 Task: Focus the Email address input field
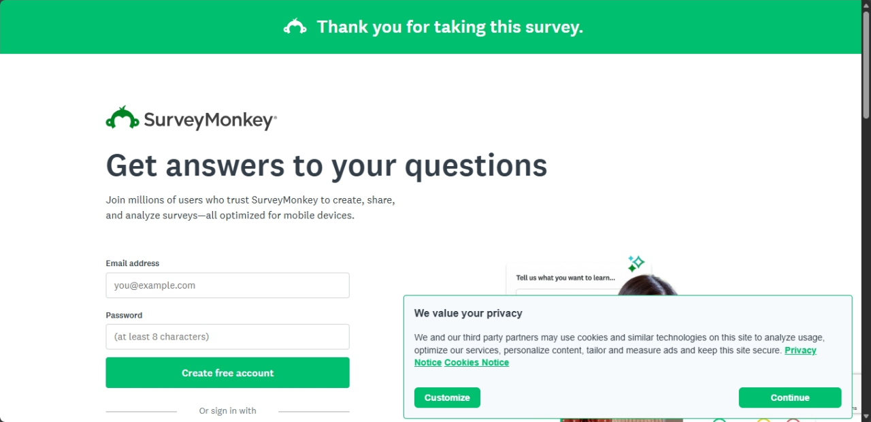[x=227, y=286]
